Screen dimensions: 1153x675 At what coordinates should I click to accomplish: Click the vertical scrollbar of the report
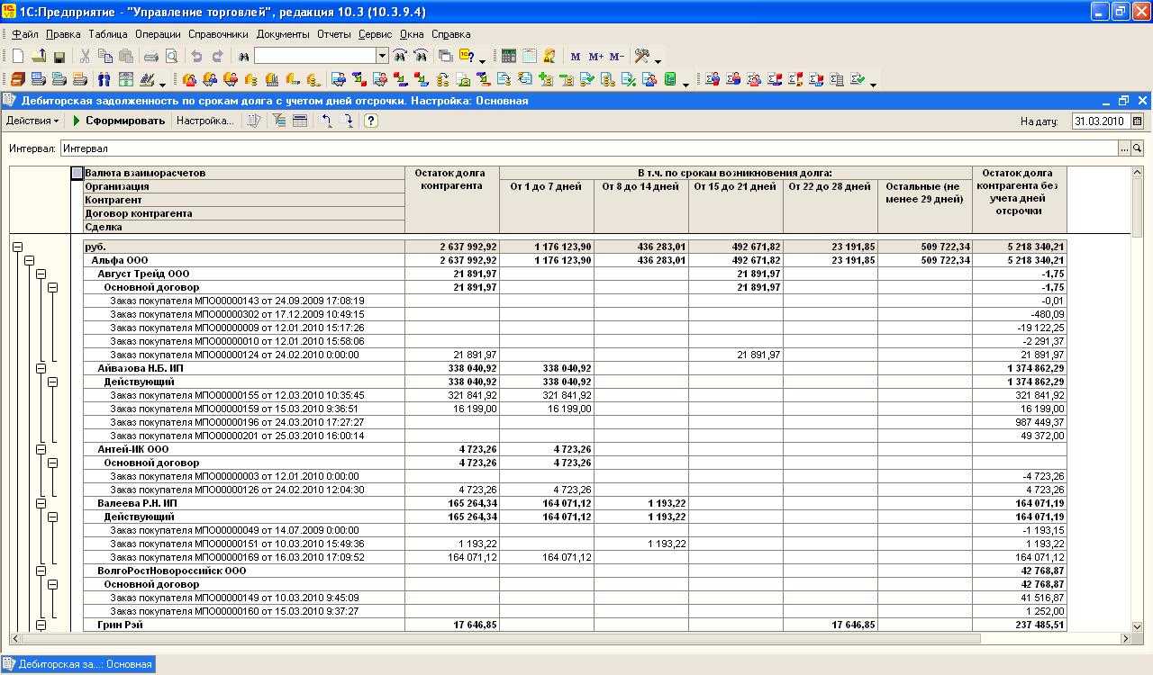coord(1138,398)
